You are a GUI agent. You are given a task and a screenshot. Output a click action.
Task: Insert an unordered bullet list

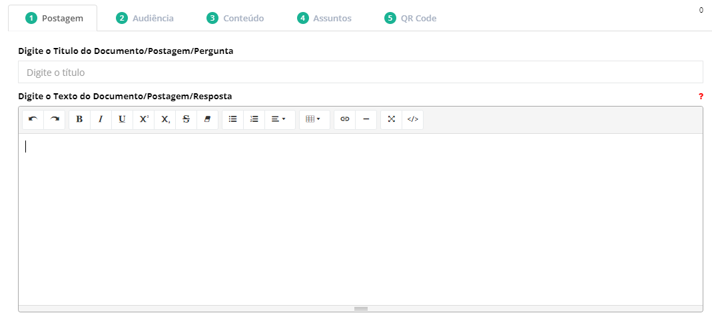pyautogui.click(x=233, y=119)
